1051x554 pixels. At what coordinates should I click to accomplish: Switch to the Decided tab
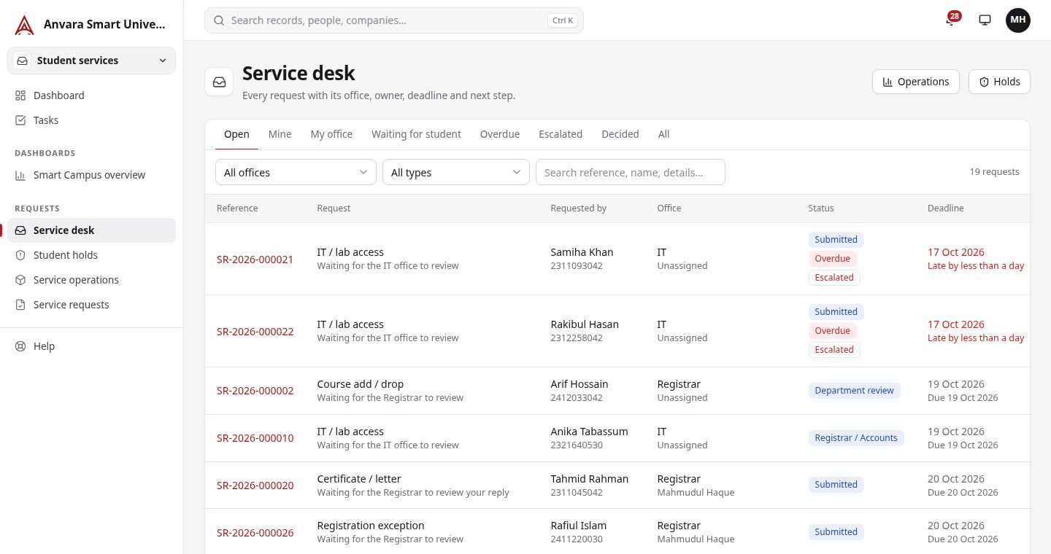pyautogui.click(x=620, y=134)
